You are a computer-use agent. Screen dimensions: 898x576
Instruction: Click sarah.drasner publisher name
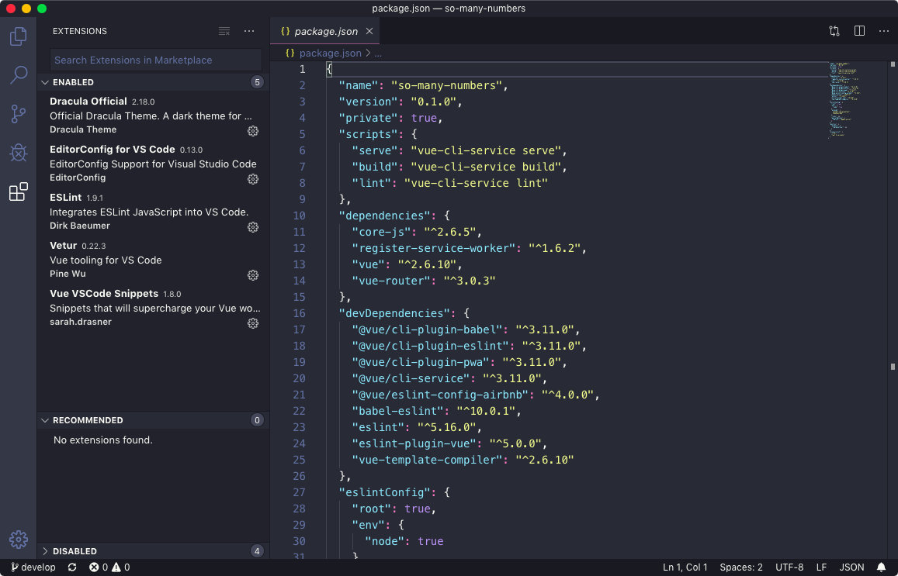point(81,322)
